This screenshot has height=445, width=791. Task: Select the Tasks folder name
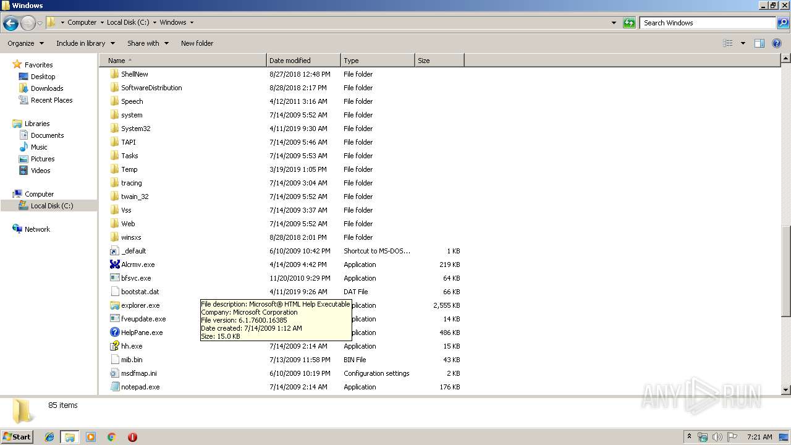(130, 156)
